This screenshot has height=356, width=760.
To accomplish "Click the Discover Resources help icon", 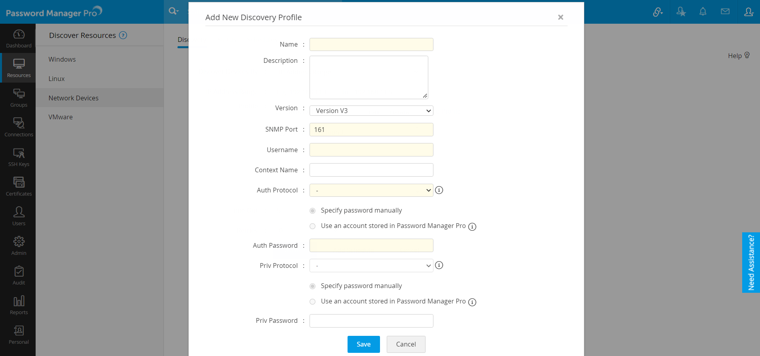I will click(x=123, y=35).
